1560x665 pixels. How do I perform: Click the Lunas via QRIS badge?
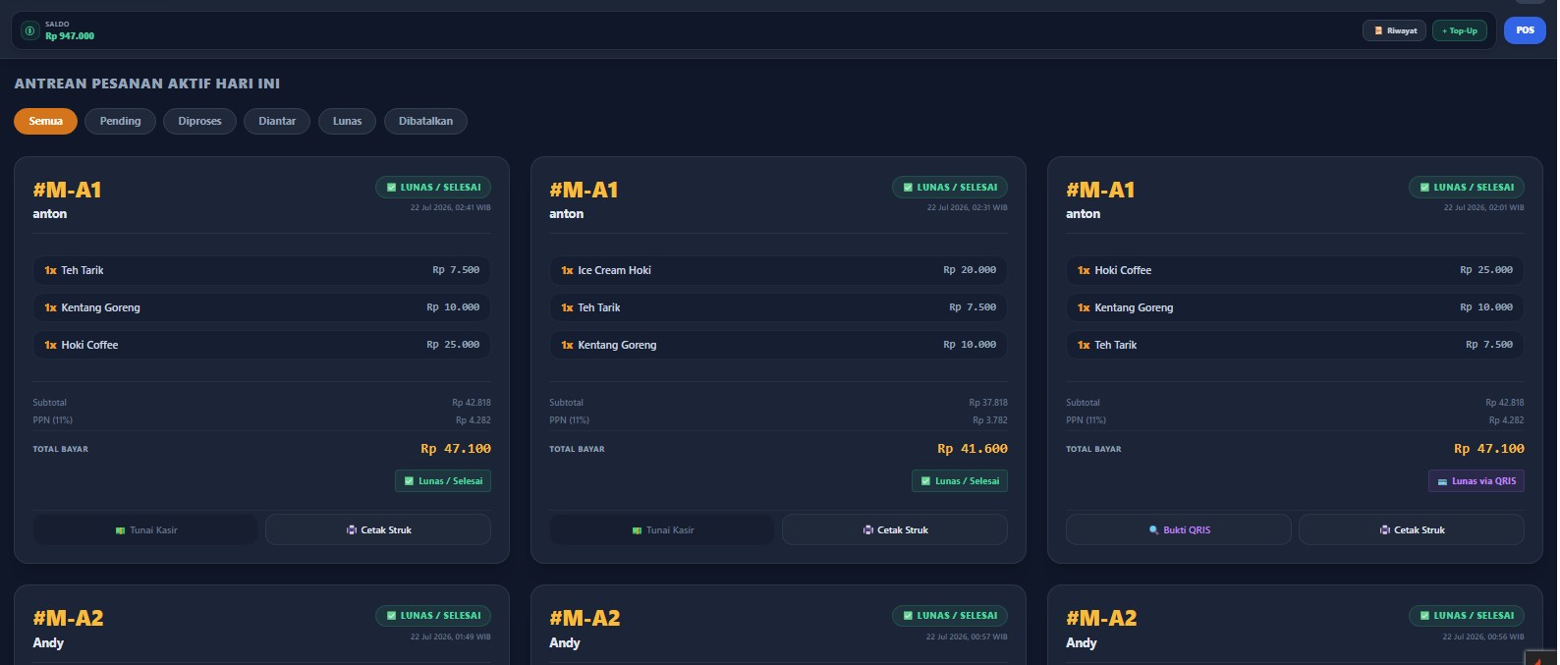(x=1476, y=481)
